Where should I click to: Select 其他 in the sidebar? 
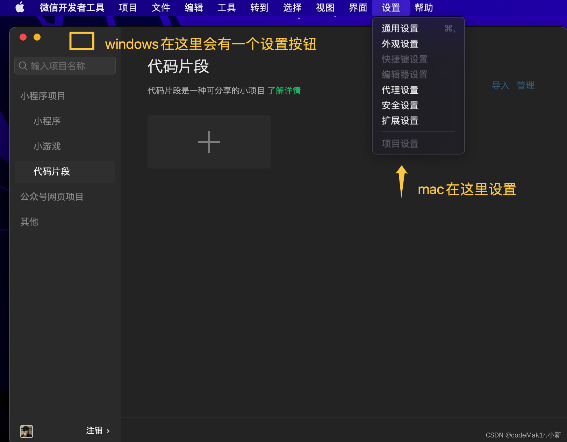point(29,222)
